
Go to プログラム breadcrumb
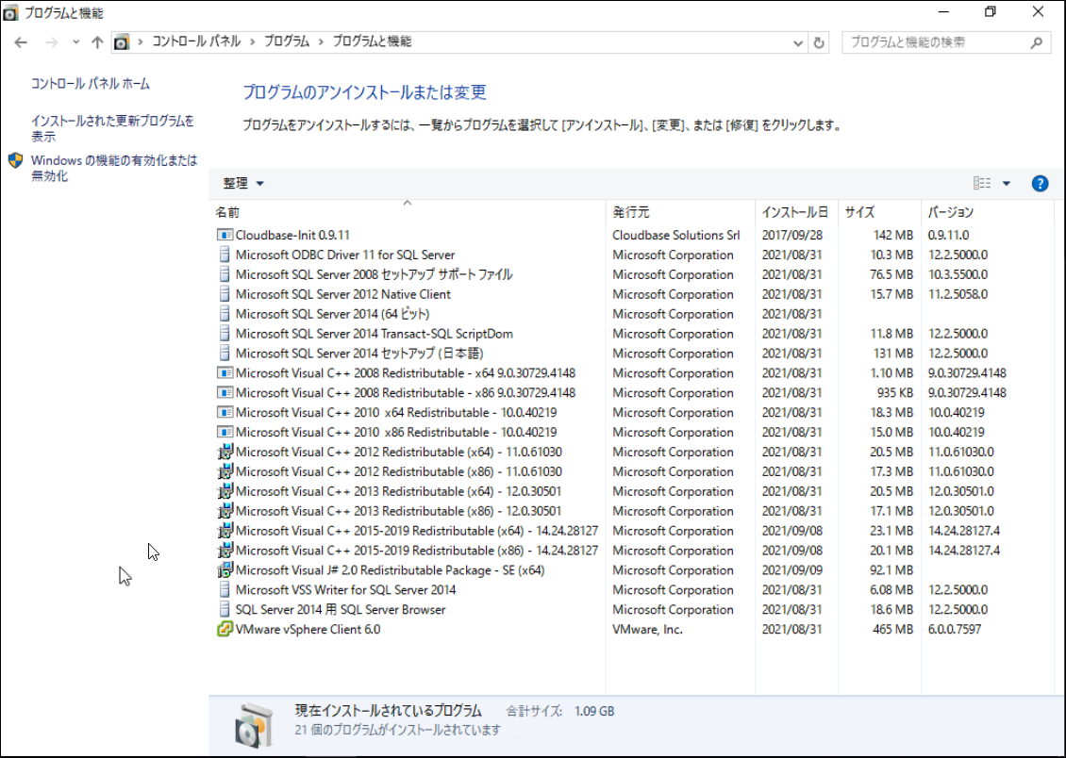[286, 42]
